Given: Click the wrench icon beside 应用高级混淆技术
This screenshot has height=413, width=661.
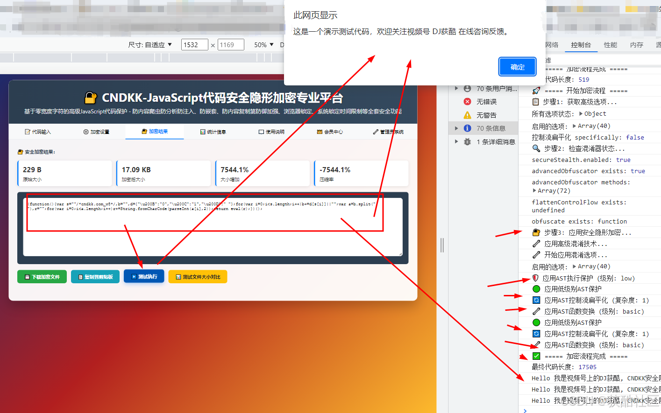Looking at the screenshot, I should click(x=536, y=244).
